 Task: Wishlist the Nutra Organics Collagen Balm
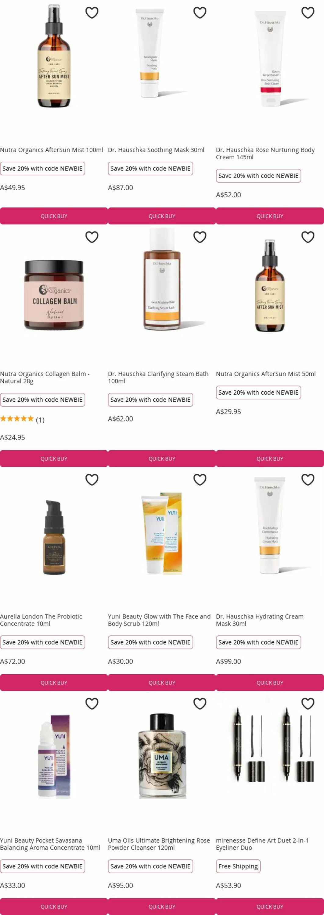[x=92, y=237]
